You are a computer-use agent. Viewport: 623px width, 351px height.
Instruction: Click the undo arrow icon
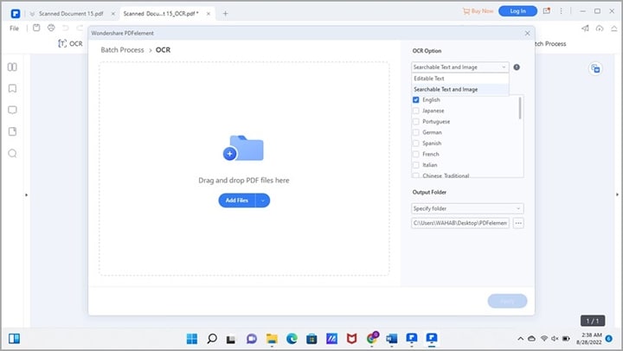click(66, 28)
